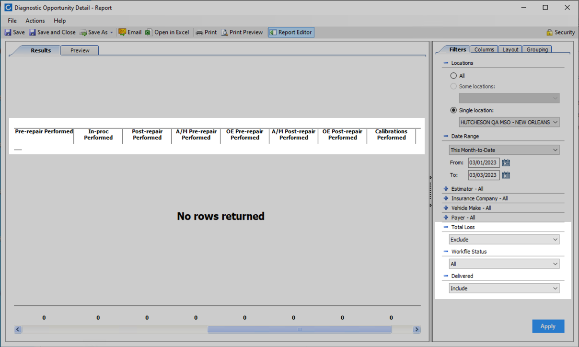Expand the Insurance Company filter

(446, 198)
